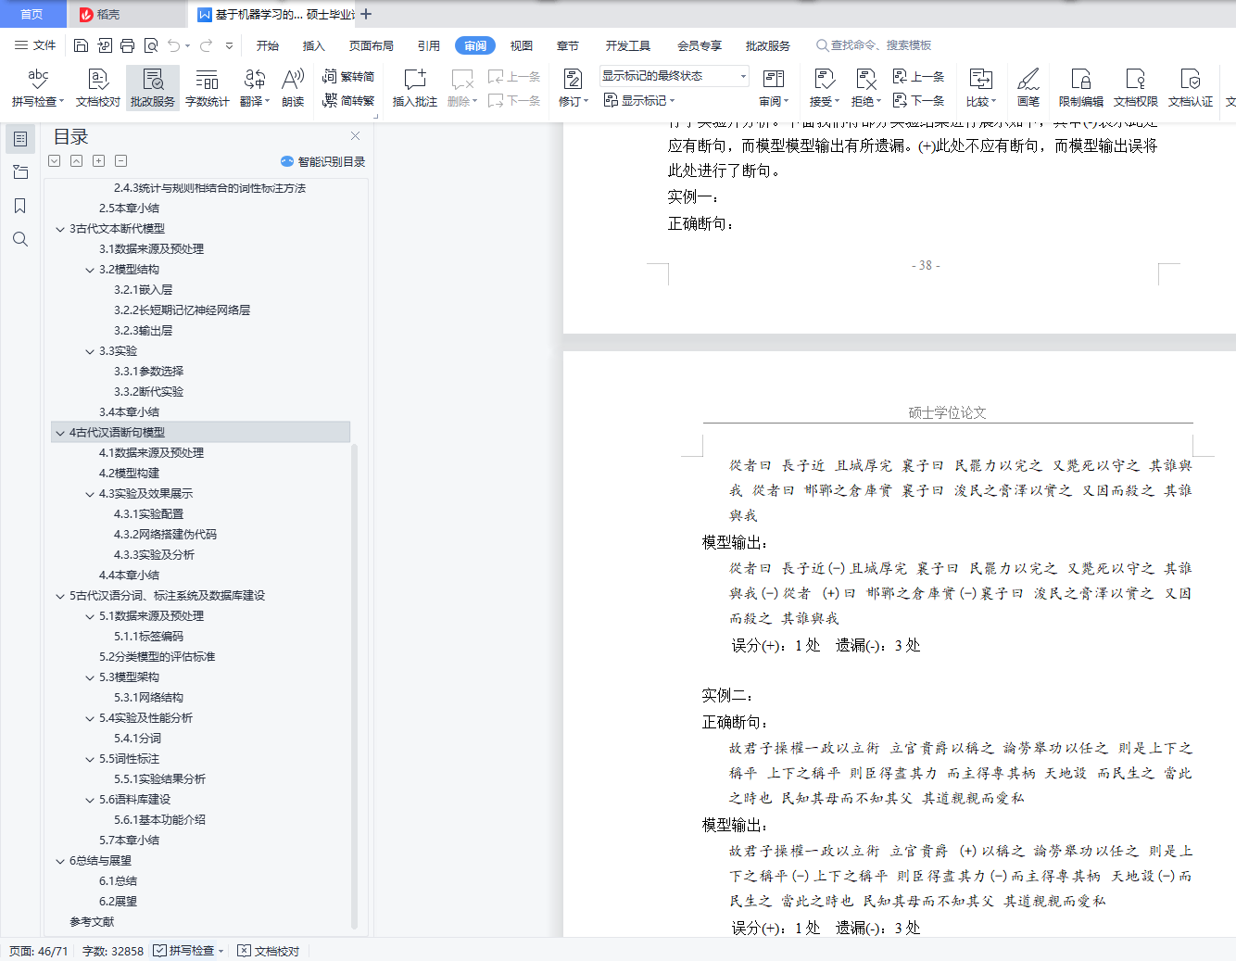The image size is (1236, 961).
Task: Click the Undo arrow icon
Action: click(173, 45)
